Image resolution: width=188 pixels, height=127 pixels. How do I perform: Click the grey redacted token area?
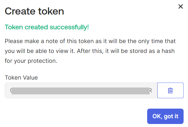pyautogui.click(x=81, y=91)
